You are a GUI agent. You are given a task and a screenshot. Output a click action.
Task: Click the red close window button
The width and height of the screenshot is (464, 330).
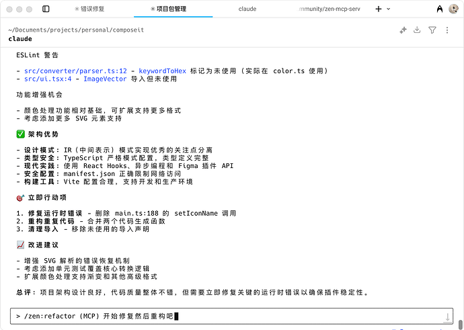(9, 9)
